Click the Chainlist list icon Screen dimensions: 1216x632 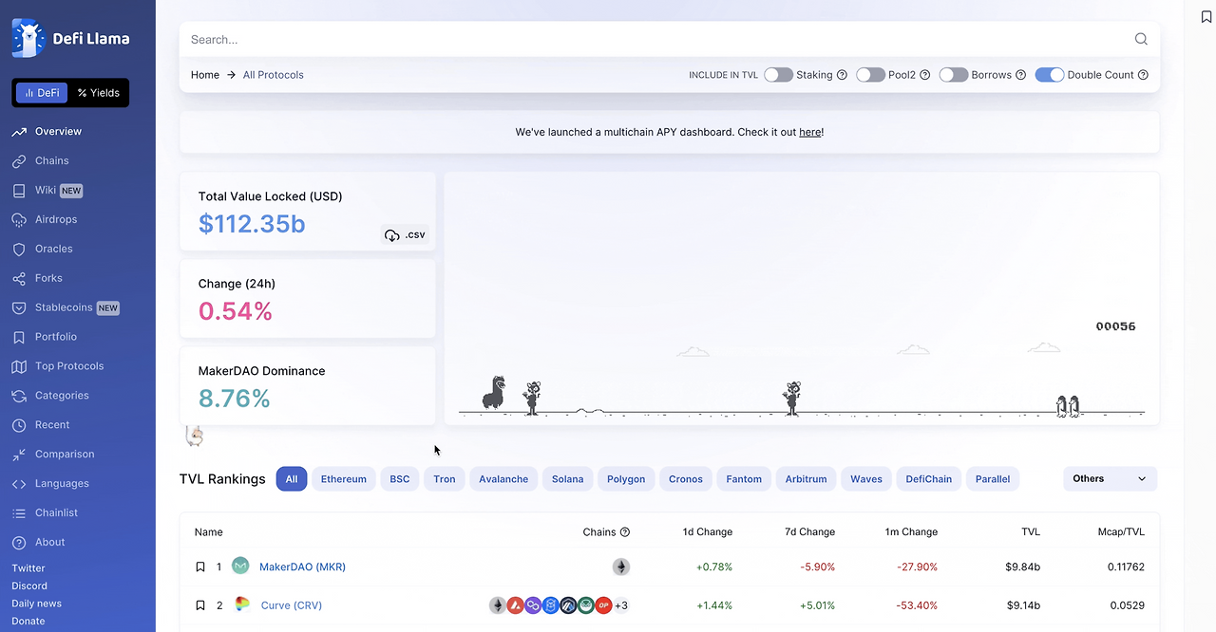(18, 513)
